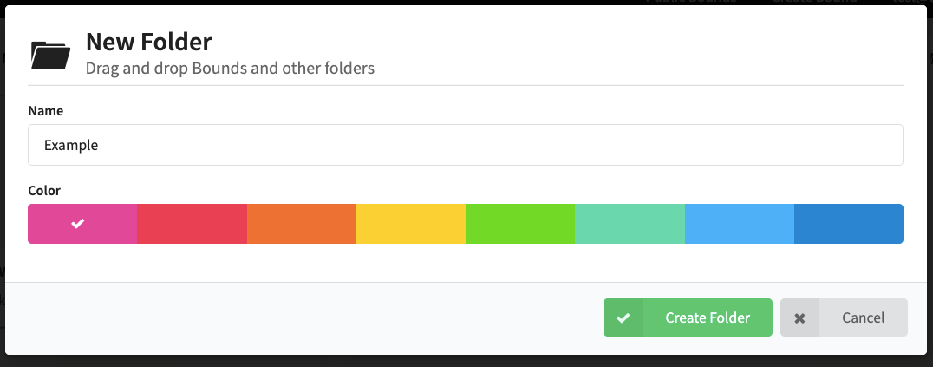Image resolution: width=933 pixels, height=367 pixels.
Task: Set folder color to bright green
Action: click(x=520, y=224)
